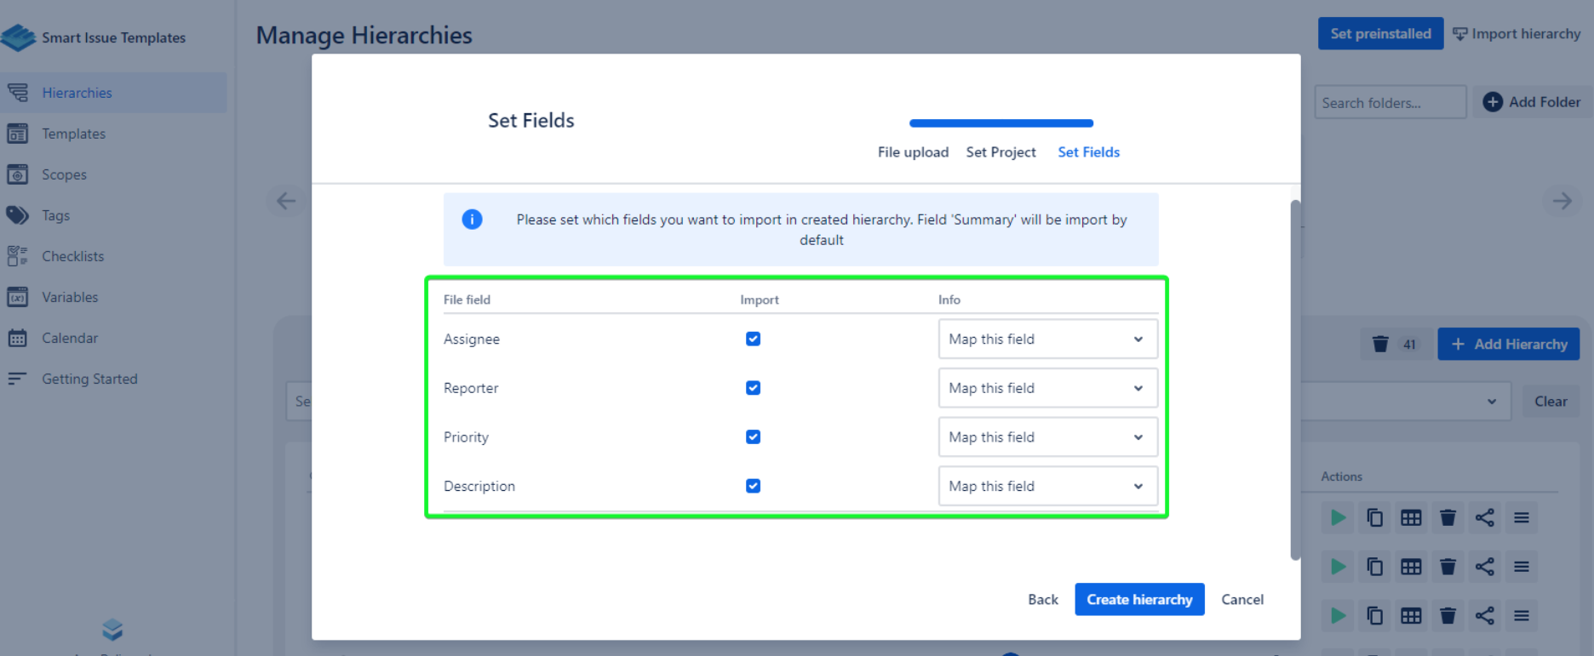Click the Smart Issue Templates logo

click(x=19, y=37)
